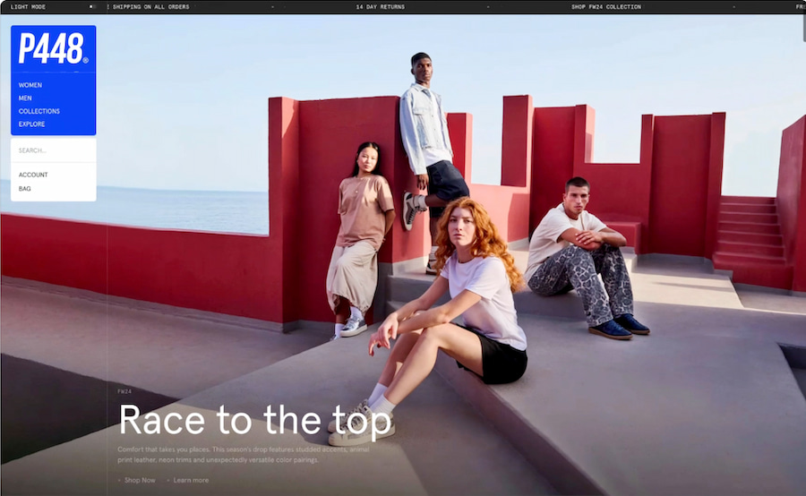Click the Race to the top headline

255,421
